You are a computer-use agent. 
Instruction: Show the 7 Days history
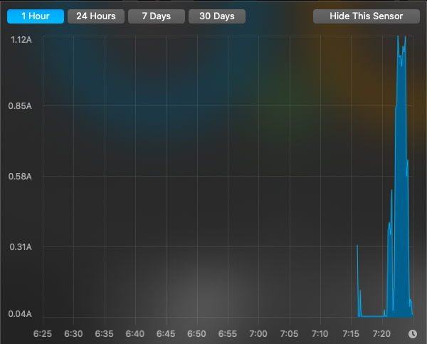pos(157,16)
